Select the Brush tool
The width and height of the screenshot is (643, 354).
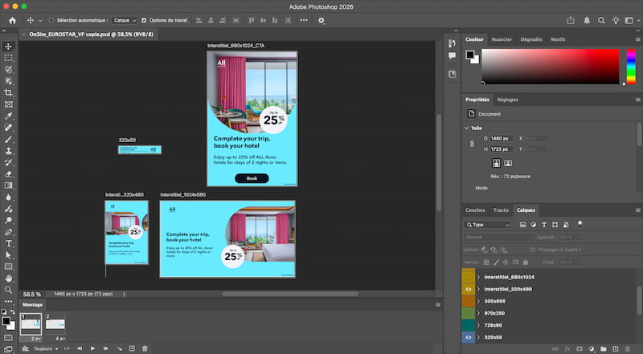click(8, 140)
